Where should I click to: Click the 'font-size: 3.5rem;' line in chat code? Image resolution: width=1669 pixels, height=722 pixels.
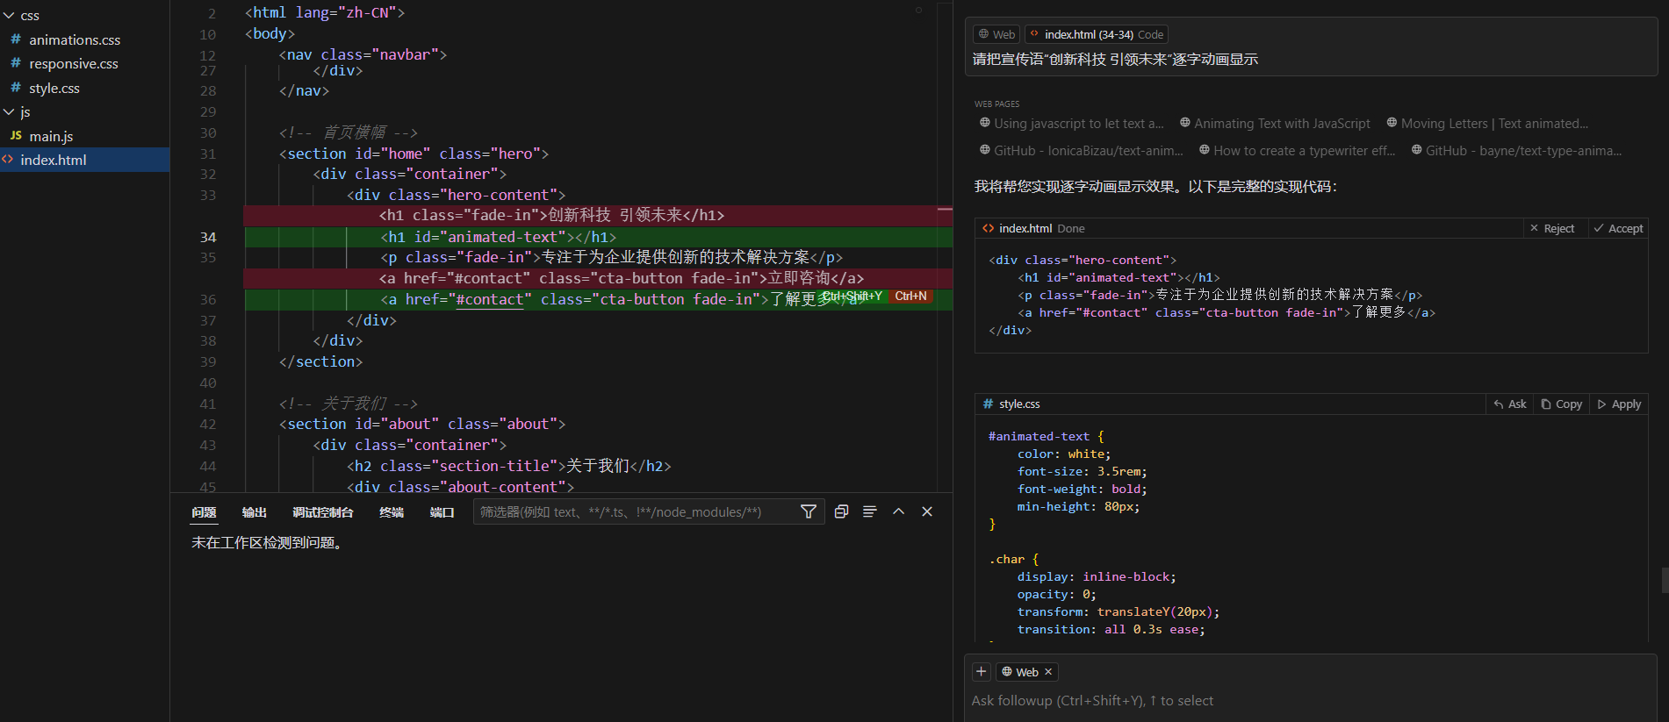click(1082, 471)
